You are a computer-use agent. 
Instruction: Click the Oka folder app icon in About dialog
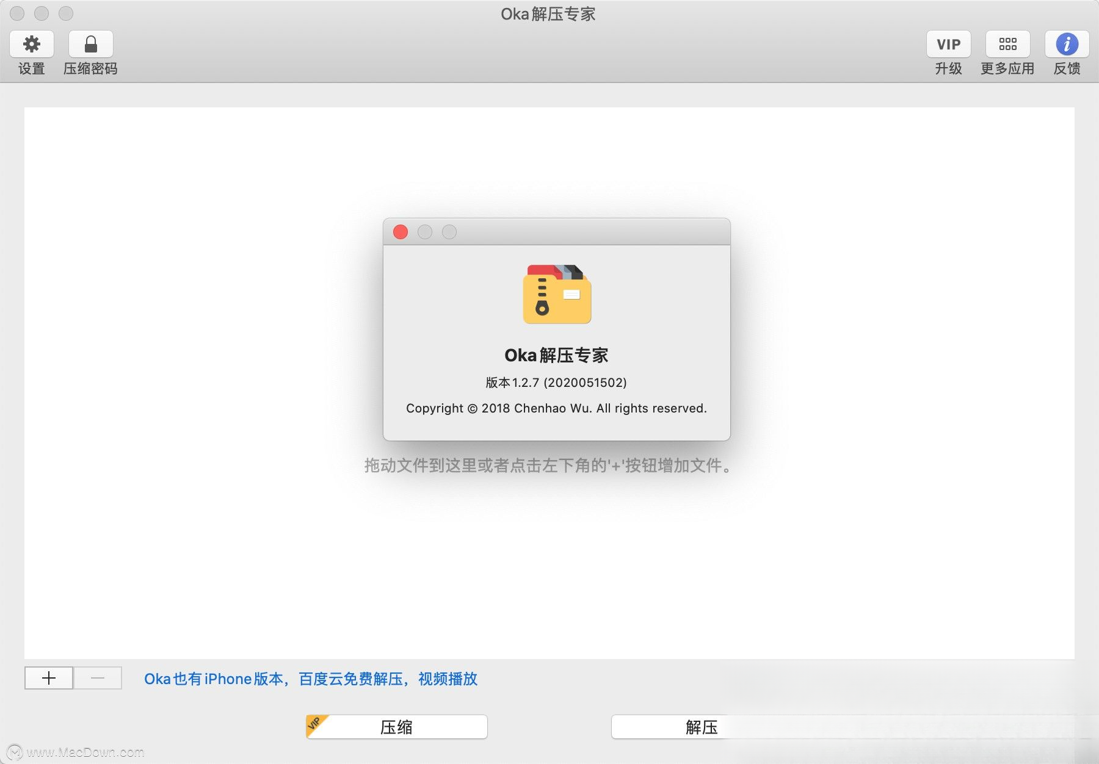[x=557, y=294]
